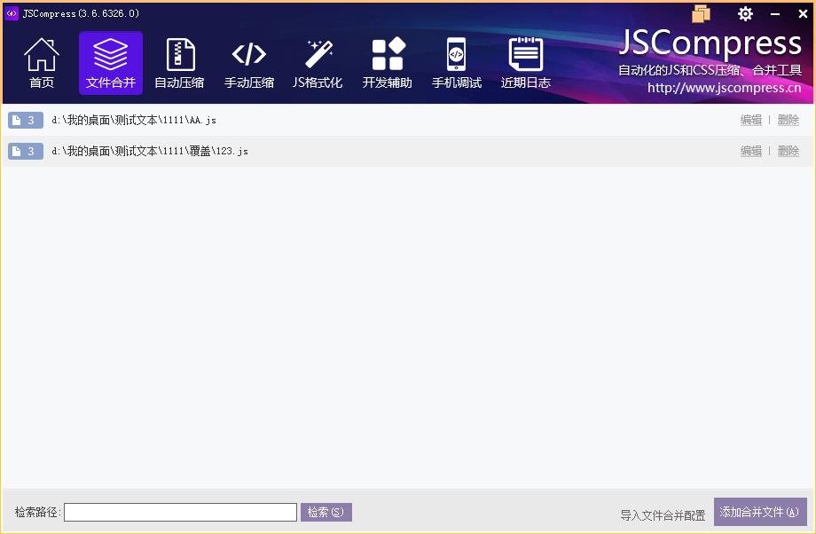Open the Home (首页) icon
816x534 pixels.
(x=42, y=63)
